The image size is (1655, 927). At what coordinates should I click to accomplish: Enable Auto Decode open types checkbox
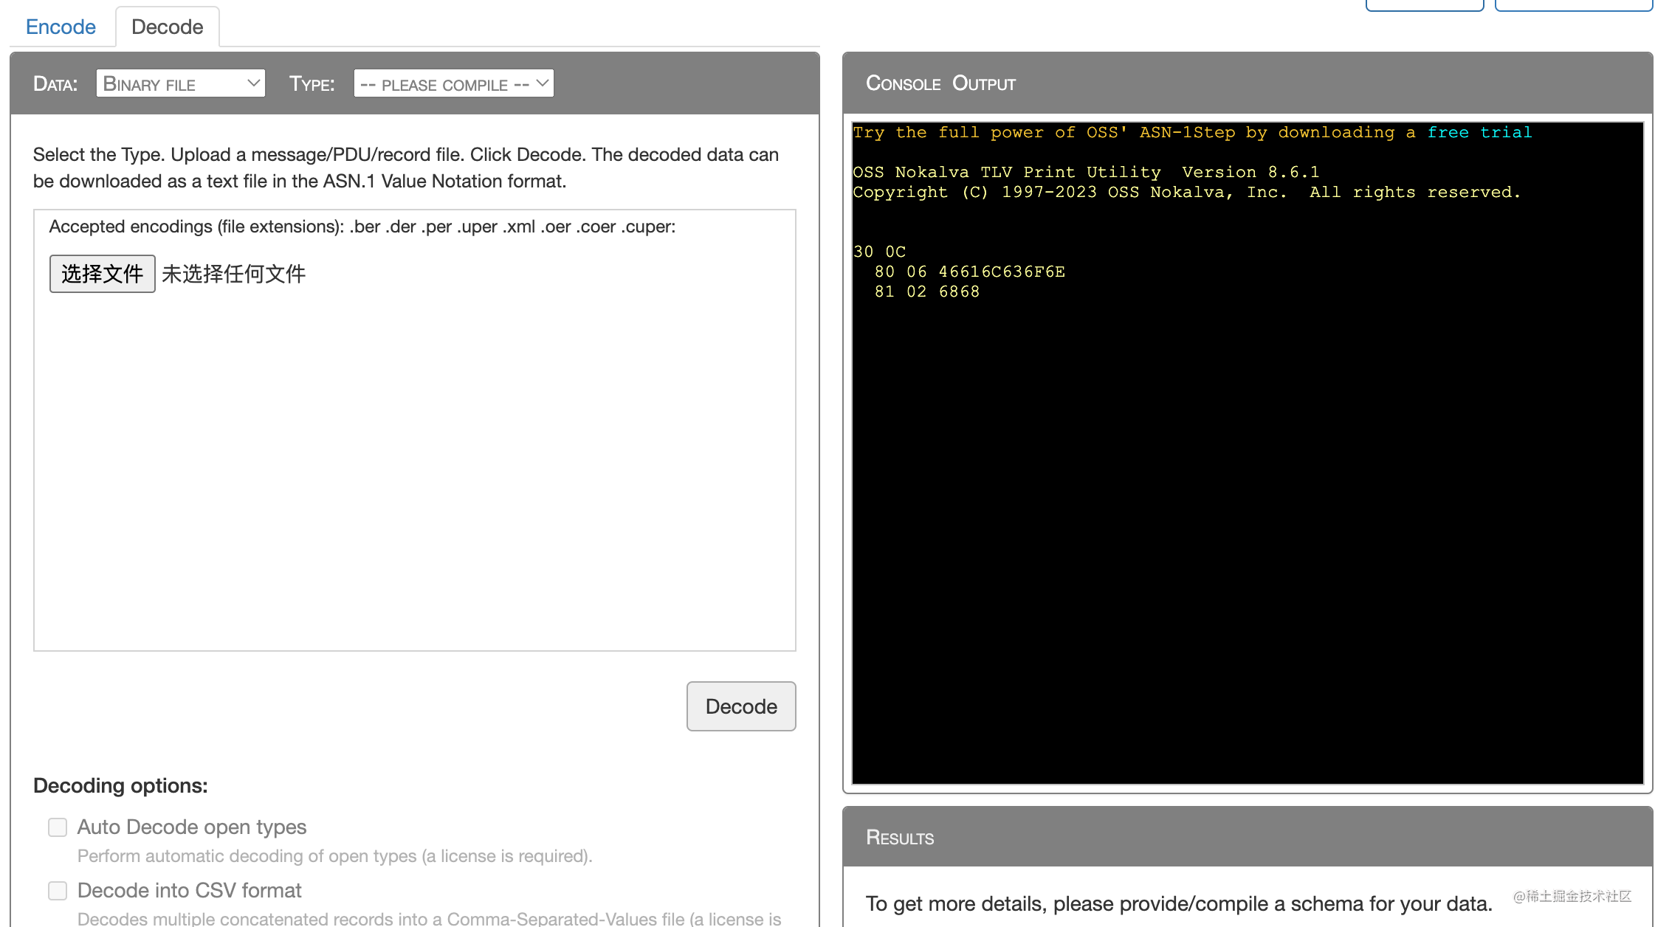[x=58, y=827]
